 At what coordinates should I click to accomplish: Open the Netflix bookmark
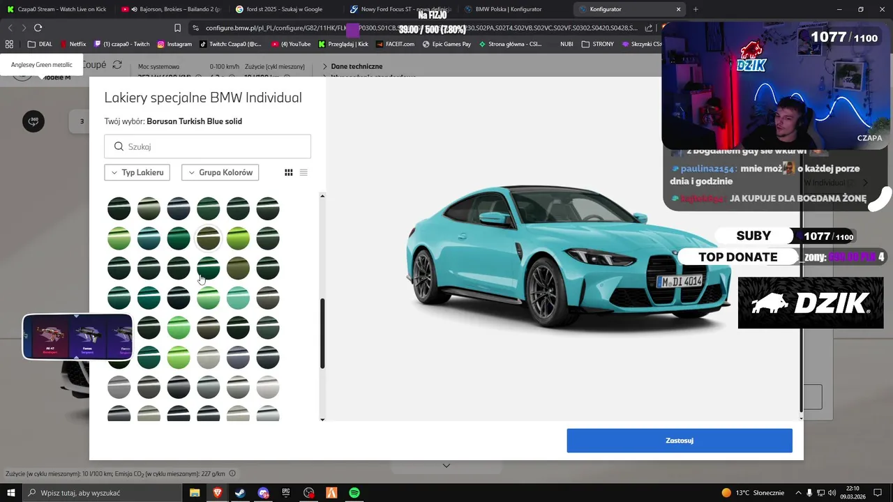pyautogui.click(x=73, y=44)
